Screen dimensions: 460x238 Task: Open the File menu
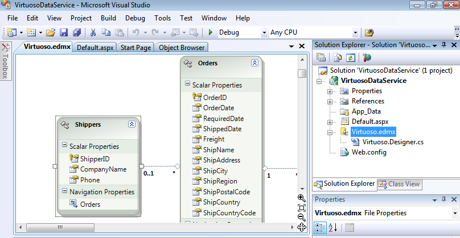[x=13, y=18]
